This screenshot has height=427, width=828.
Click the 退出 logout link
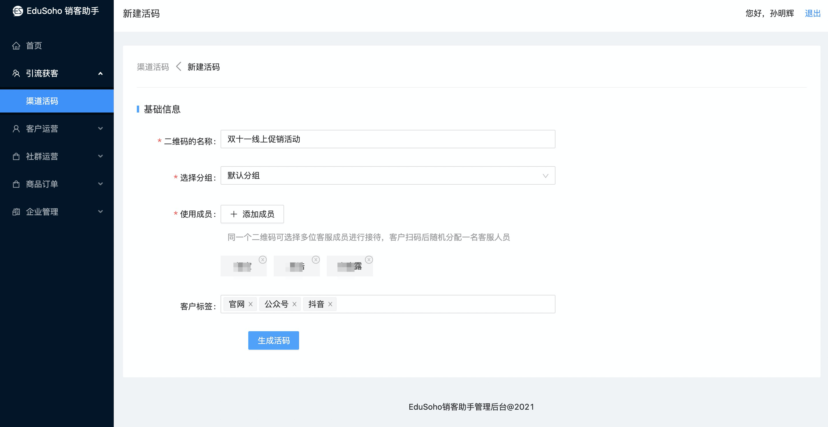pos(812,14)
